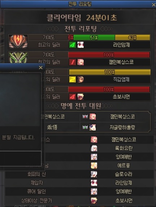Click the red party number 1 badge
Image resolution: width=156 pixels, height=207 pixels.
point(73,62)
